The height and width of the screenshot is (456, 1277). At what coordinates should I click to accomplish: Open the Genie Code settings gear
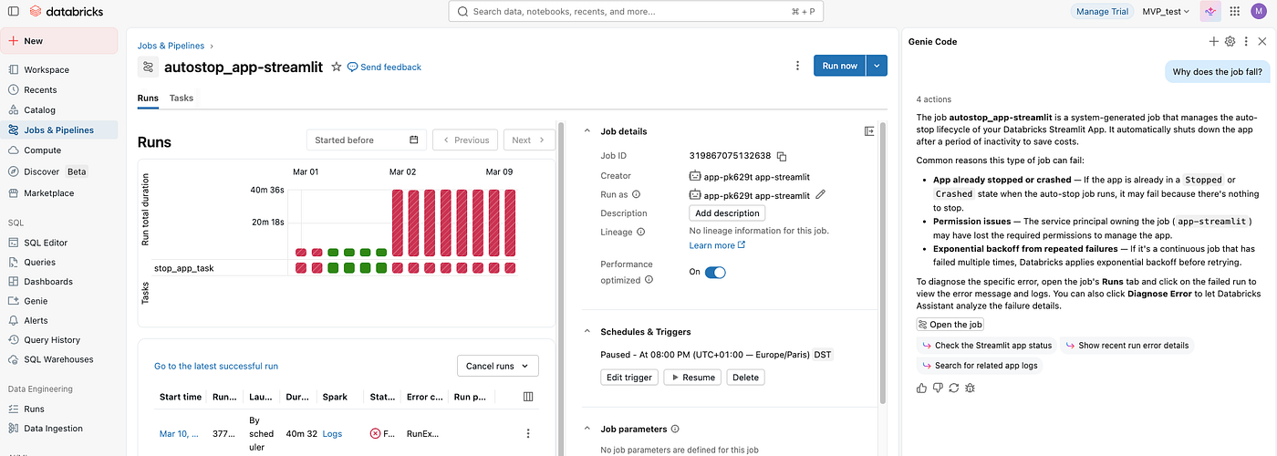[x=1230, y=42]
